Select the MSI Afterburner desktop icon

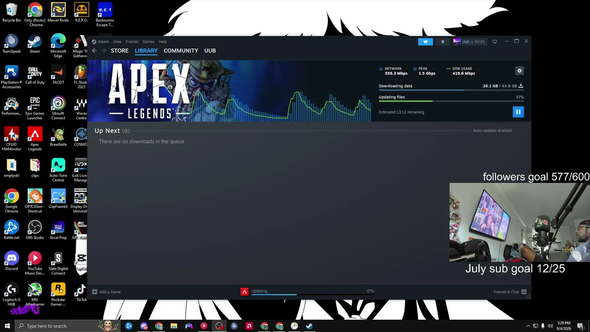35,294
